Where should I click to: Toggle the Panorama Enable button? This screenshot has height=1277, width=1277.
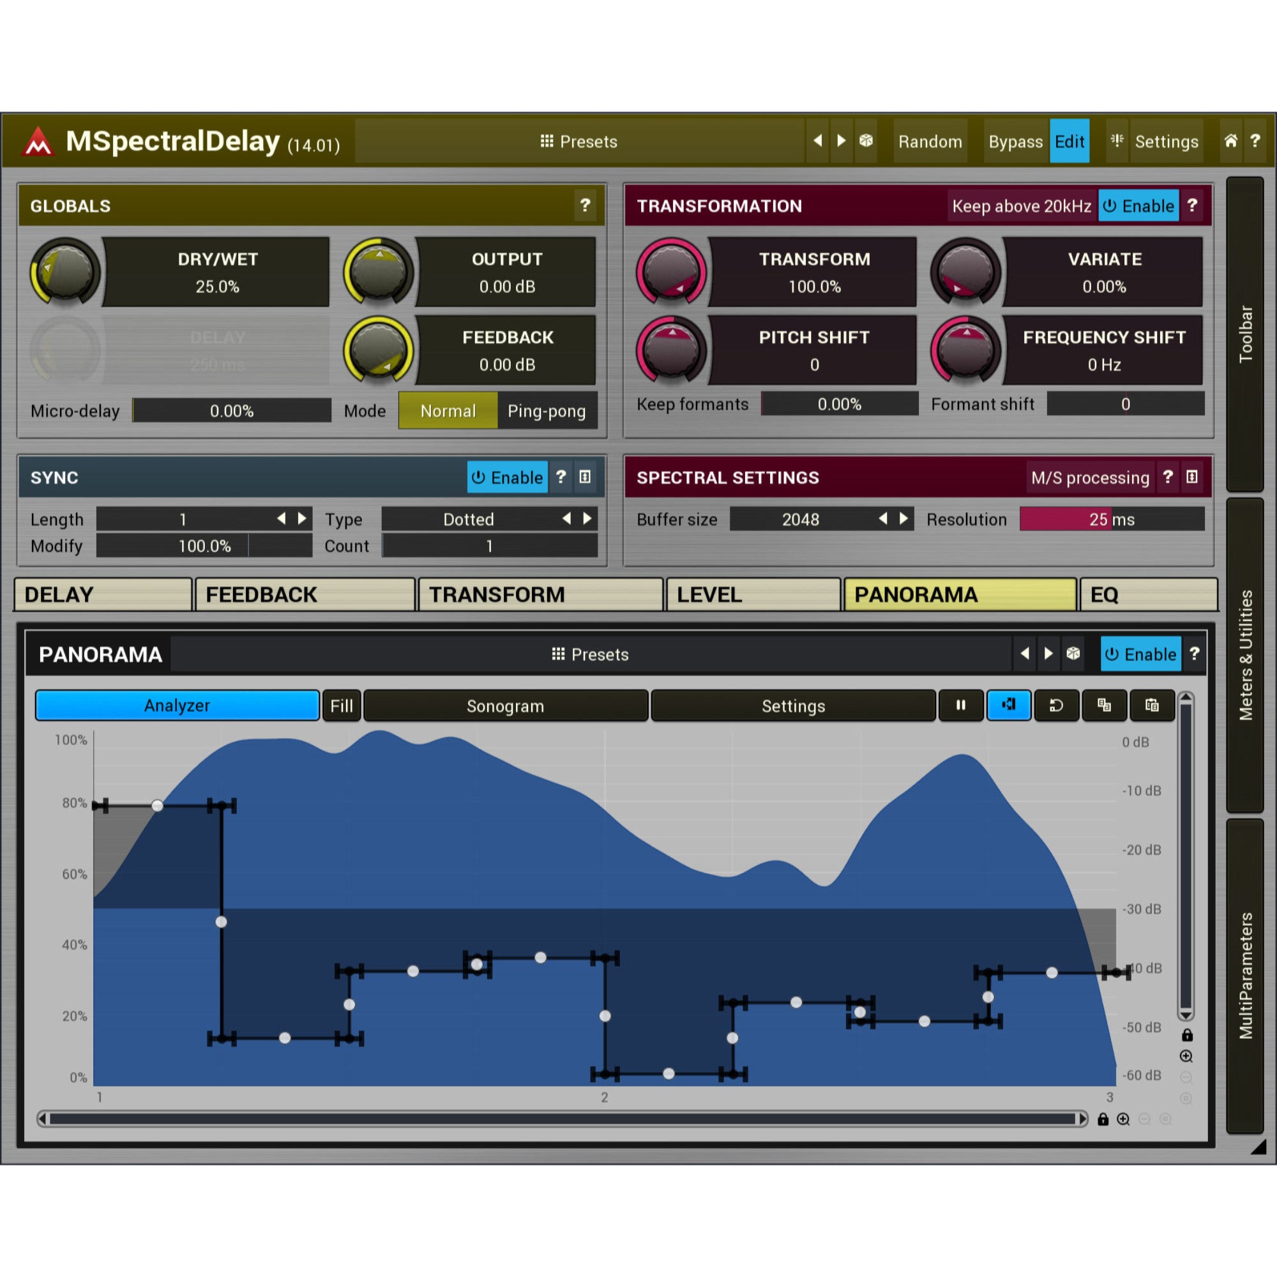(x=1141, y=654)
